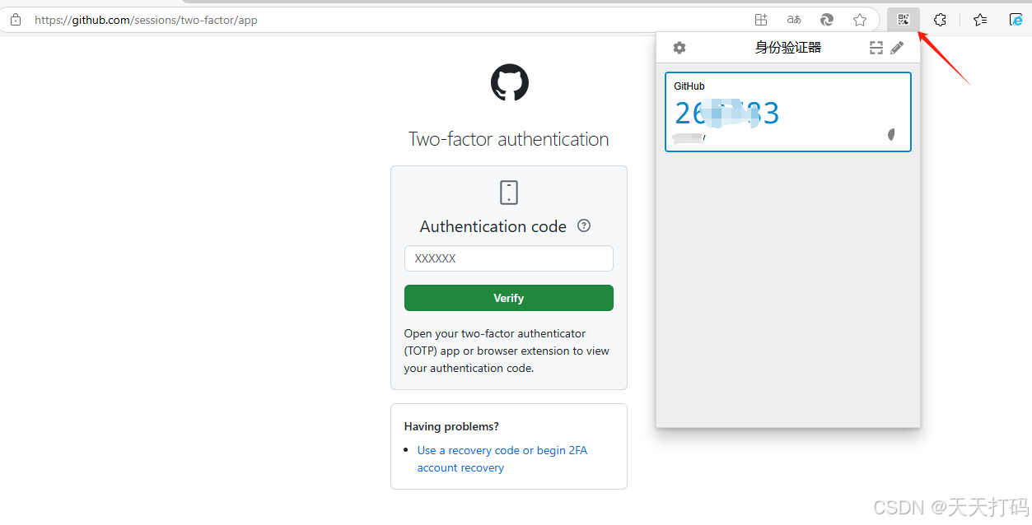Click the XXXXXX authentication code field

(508, 258)
